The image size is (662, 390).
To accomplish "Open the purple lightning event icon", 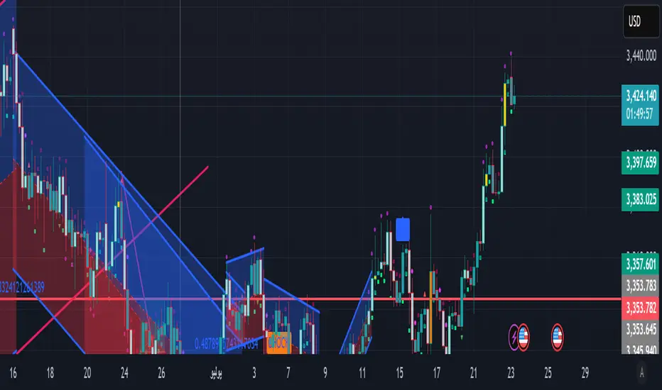I will coord(514,337).
